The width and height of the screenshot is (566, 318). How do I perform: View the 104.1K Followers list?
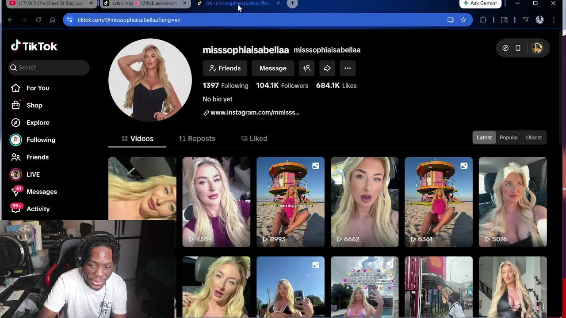click(282, 86)
